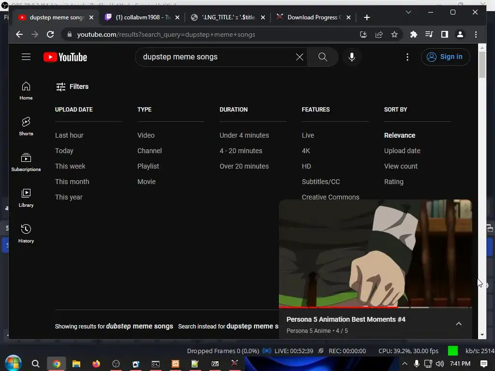Reload the YouTube page
This screenshot has height=371, width=495.
click(50, 34)
